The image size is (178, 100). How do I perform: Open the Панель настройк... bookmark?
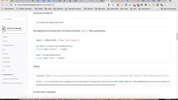[24, 9]
